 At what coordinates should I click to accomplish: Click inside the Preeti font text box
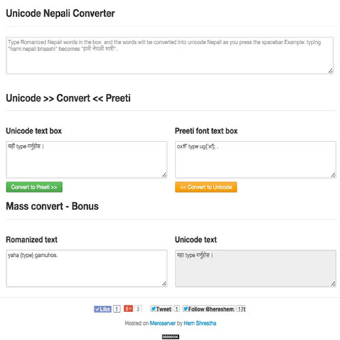coord(256,160)
